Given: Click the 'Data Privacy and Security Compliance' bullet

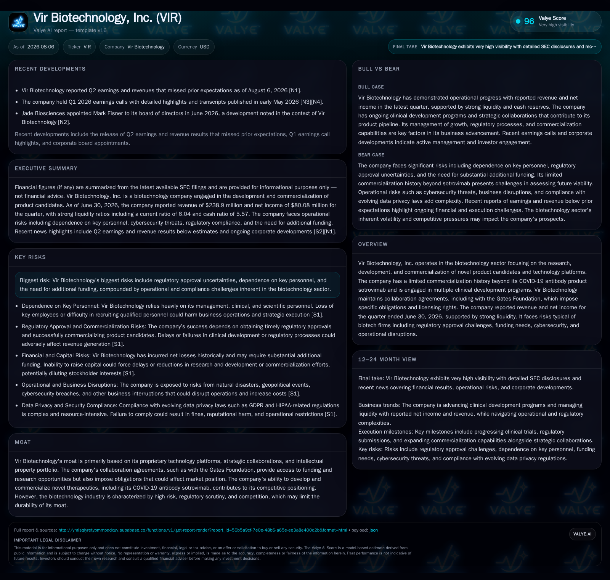Looking at the screenshot, I should [x=180, y=410].
